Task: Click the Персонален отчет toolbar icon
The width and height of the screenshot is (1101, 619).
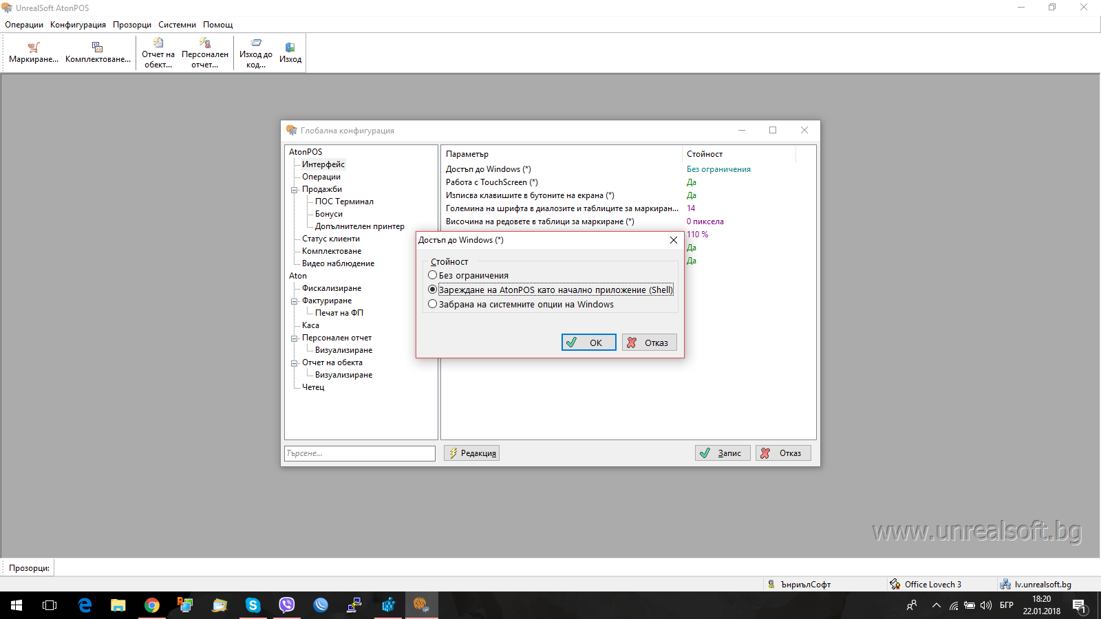Action: pos(204,43)
